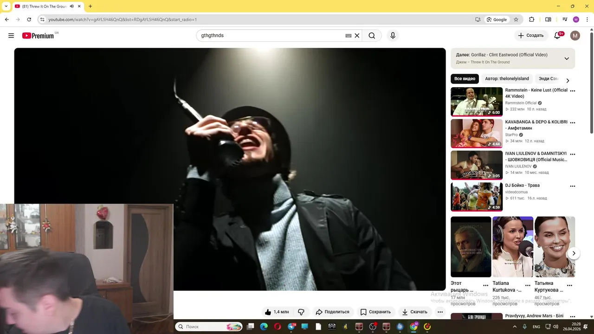Click the Скачать download button
This screenshot has height=334, width=594.
[x=414, y=312]
